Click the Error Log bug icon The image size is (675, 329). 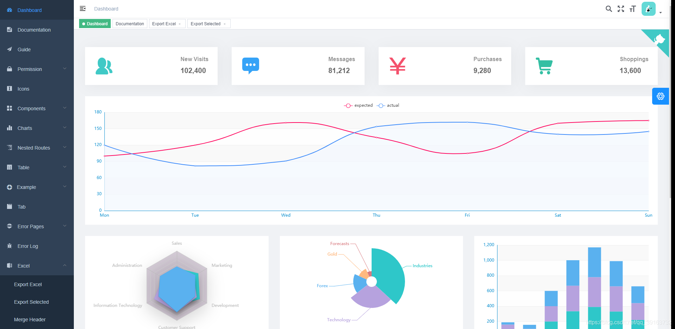(x=9, y=246)
